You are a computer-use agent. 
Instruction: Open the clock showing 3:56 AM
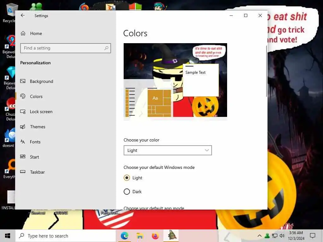296,236
